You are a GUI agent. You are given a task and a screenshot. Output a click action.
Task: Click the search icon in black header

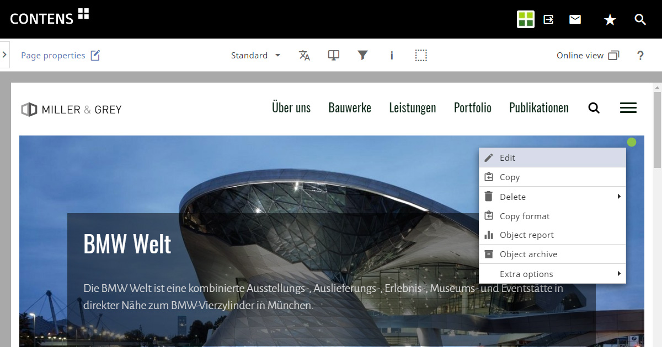(x=640, y=20)
